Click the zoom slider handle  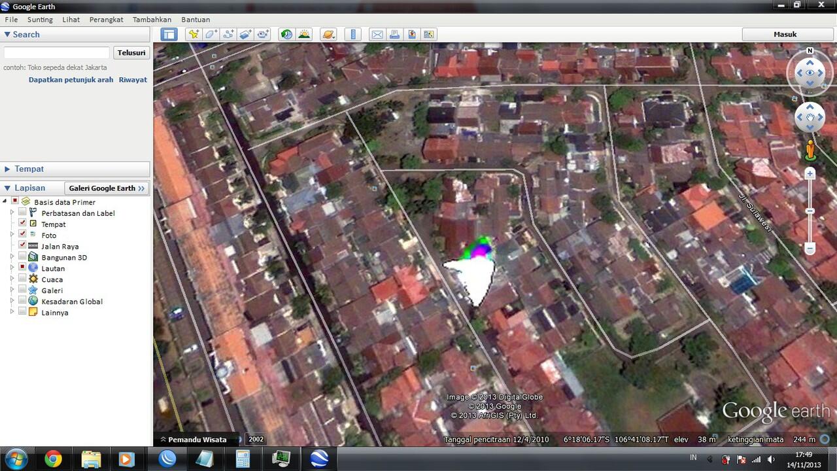click(810, 211)
